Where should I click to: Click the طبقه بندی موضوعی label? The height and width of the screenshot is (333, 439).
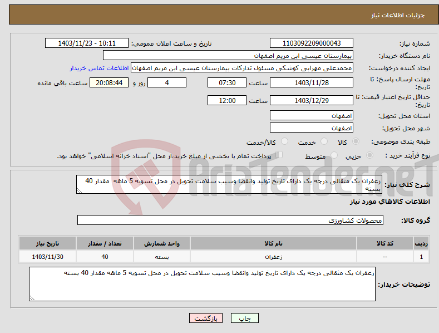pyautogui.click(x=401, y=141)
